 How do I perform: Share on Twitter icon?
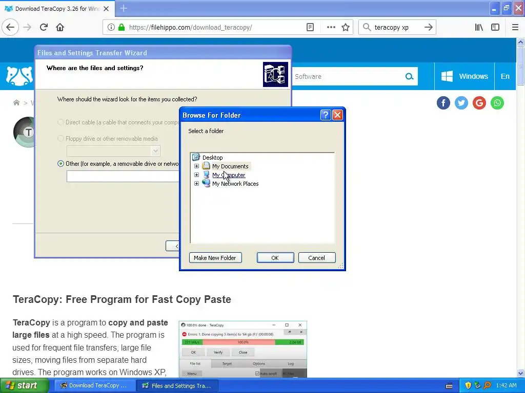coord(461,103)
